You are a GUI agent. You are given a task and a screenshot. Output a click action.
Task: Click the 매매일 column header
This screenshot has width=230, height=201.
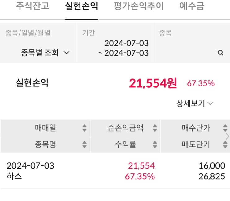click(x=46, y=128)
